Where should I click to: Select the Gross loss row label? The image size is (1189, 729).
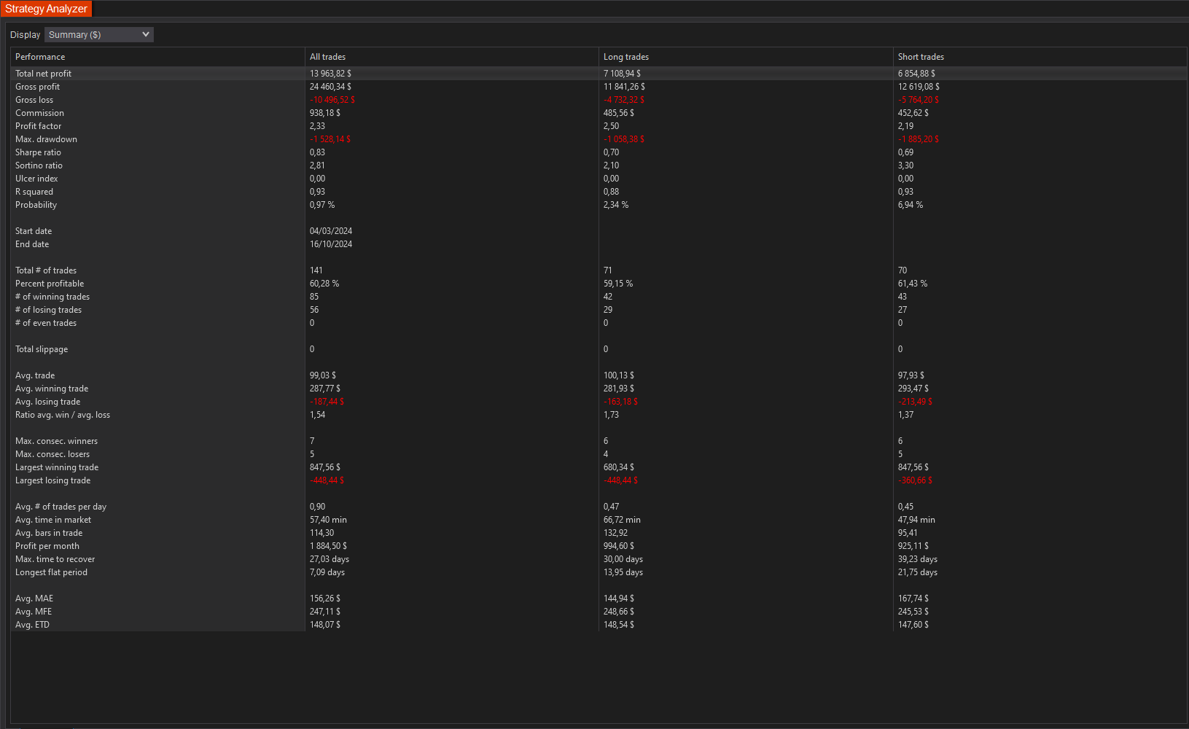[x=34, y=100]
